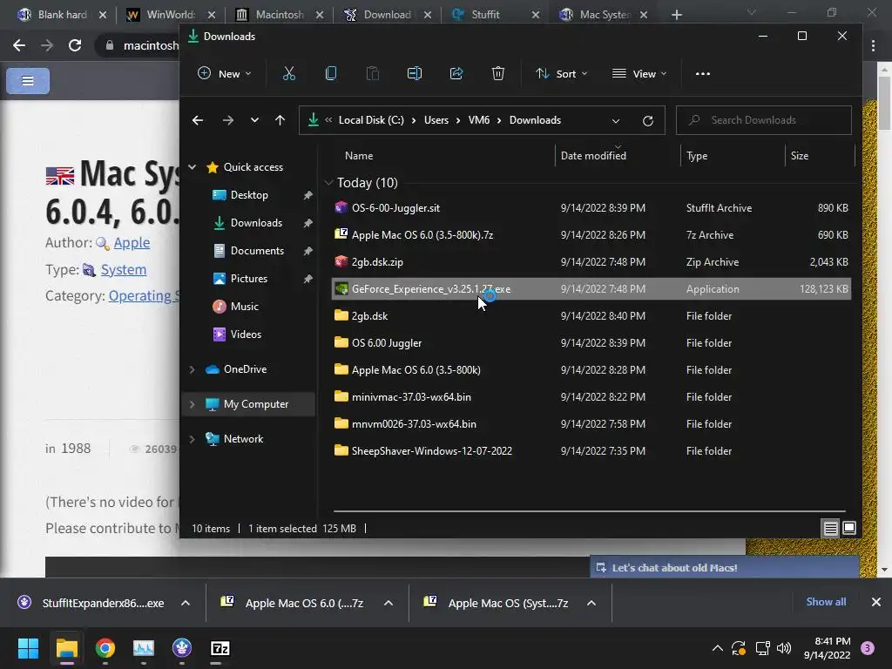This screenshot has height=669, width=892.
Task: Close the Chrome downloads bar
Action: (x=876, y=602)
